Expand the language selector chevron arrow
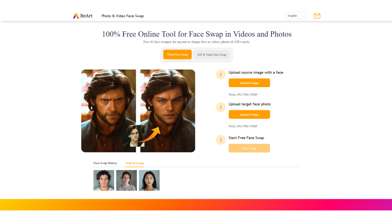The height and width of the screenshot is (221, 392). click(303, 16)
